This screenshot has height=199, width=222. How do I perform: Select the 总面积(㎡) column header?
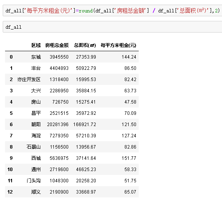coord(85,45)
